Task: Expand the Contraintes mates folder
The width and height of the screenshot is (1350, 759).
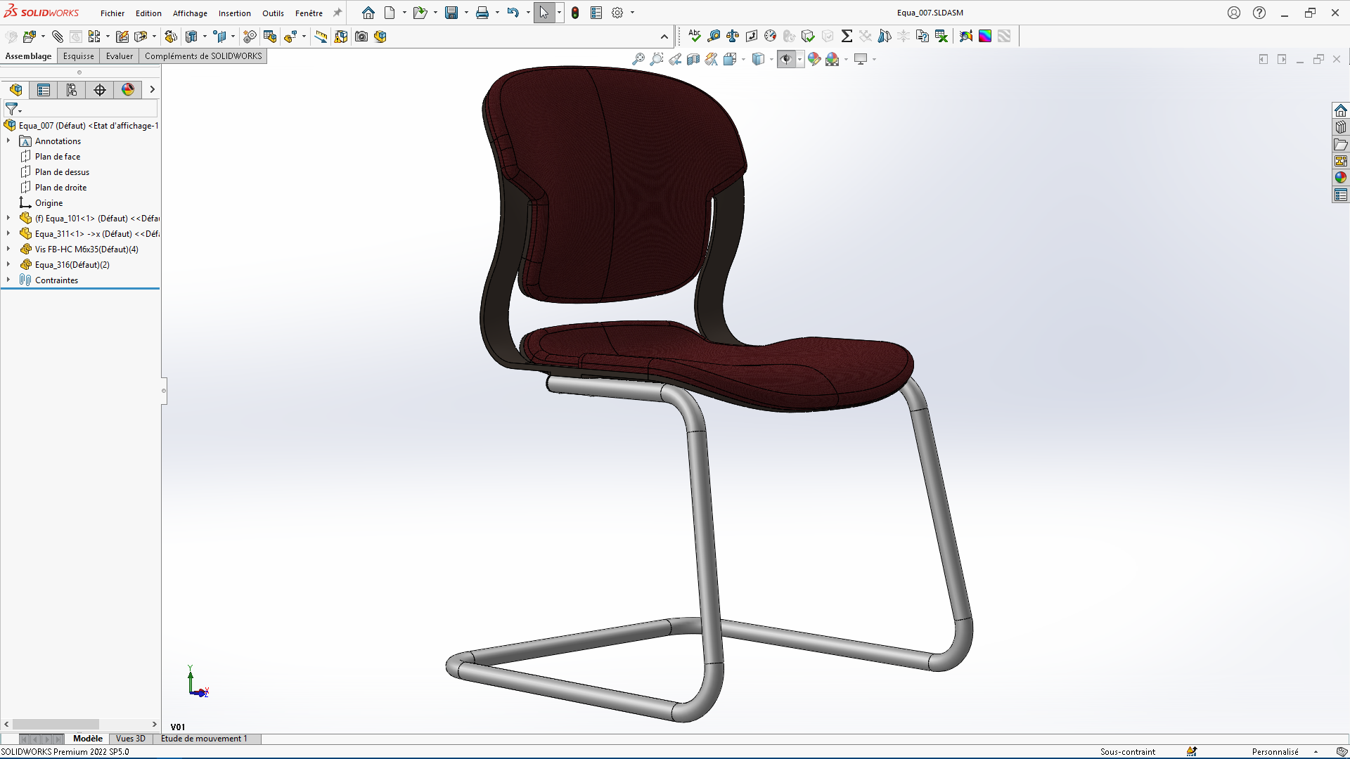Action: tap(8, 280)
